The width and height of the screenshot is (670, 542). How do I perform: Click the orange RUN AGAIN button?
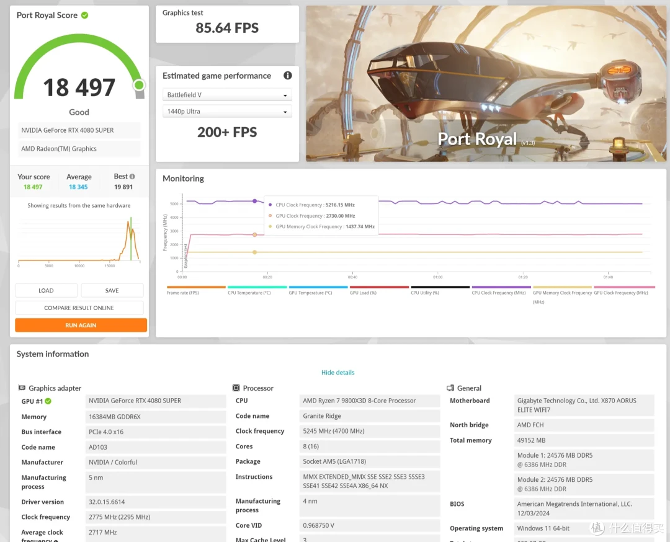click(81, 325)
